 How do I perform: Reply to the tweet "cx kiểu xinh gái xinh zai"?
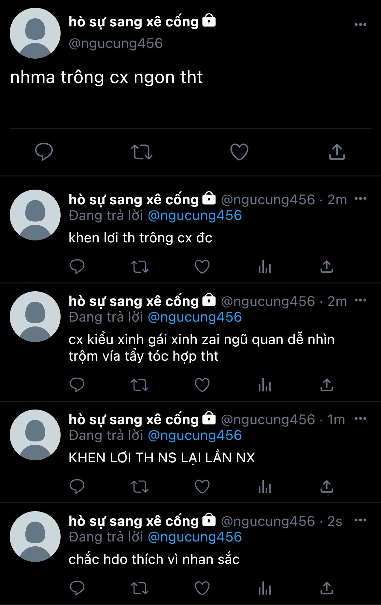coord(77,385)
